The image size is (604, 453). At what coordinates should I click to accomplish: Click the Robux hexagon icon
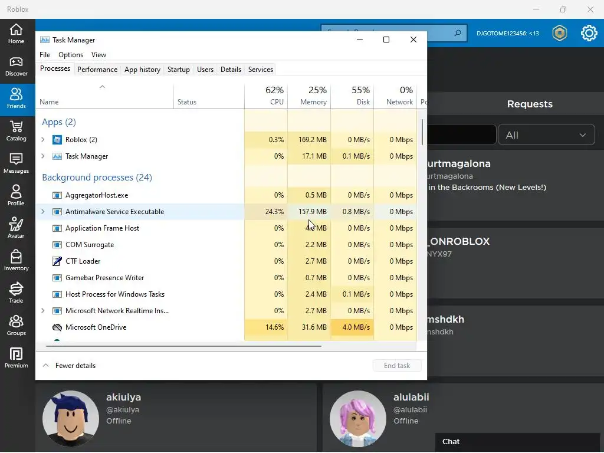point(560,33)
